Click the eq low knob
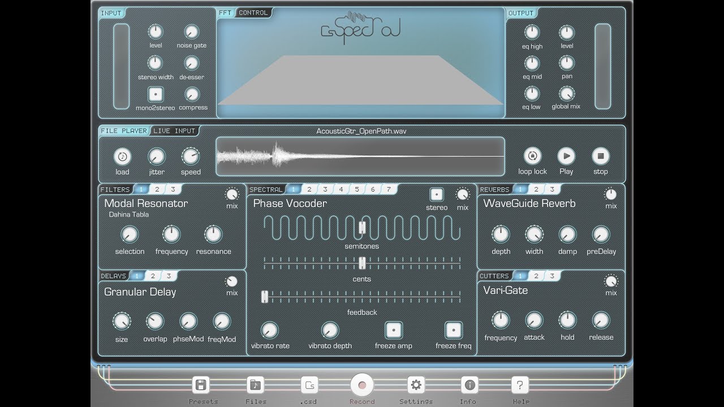This screenshot has width=724, height=407. click(x=532, y=93)
